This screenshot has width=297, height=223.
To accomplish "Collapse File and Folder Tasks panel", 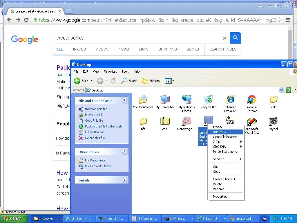I will [x=124, y=100].
